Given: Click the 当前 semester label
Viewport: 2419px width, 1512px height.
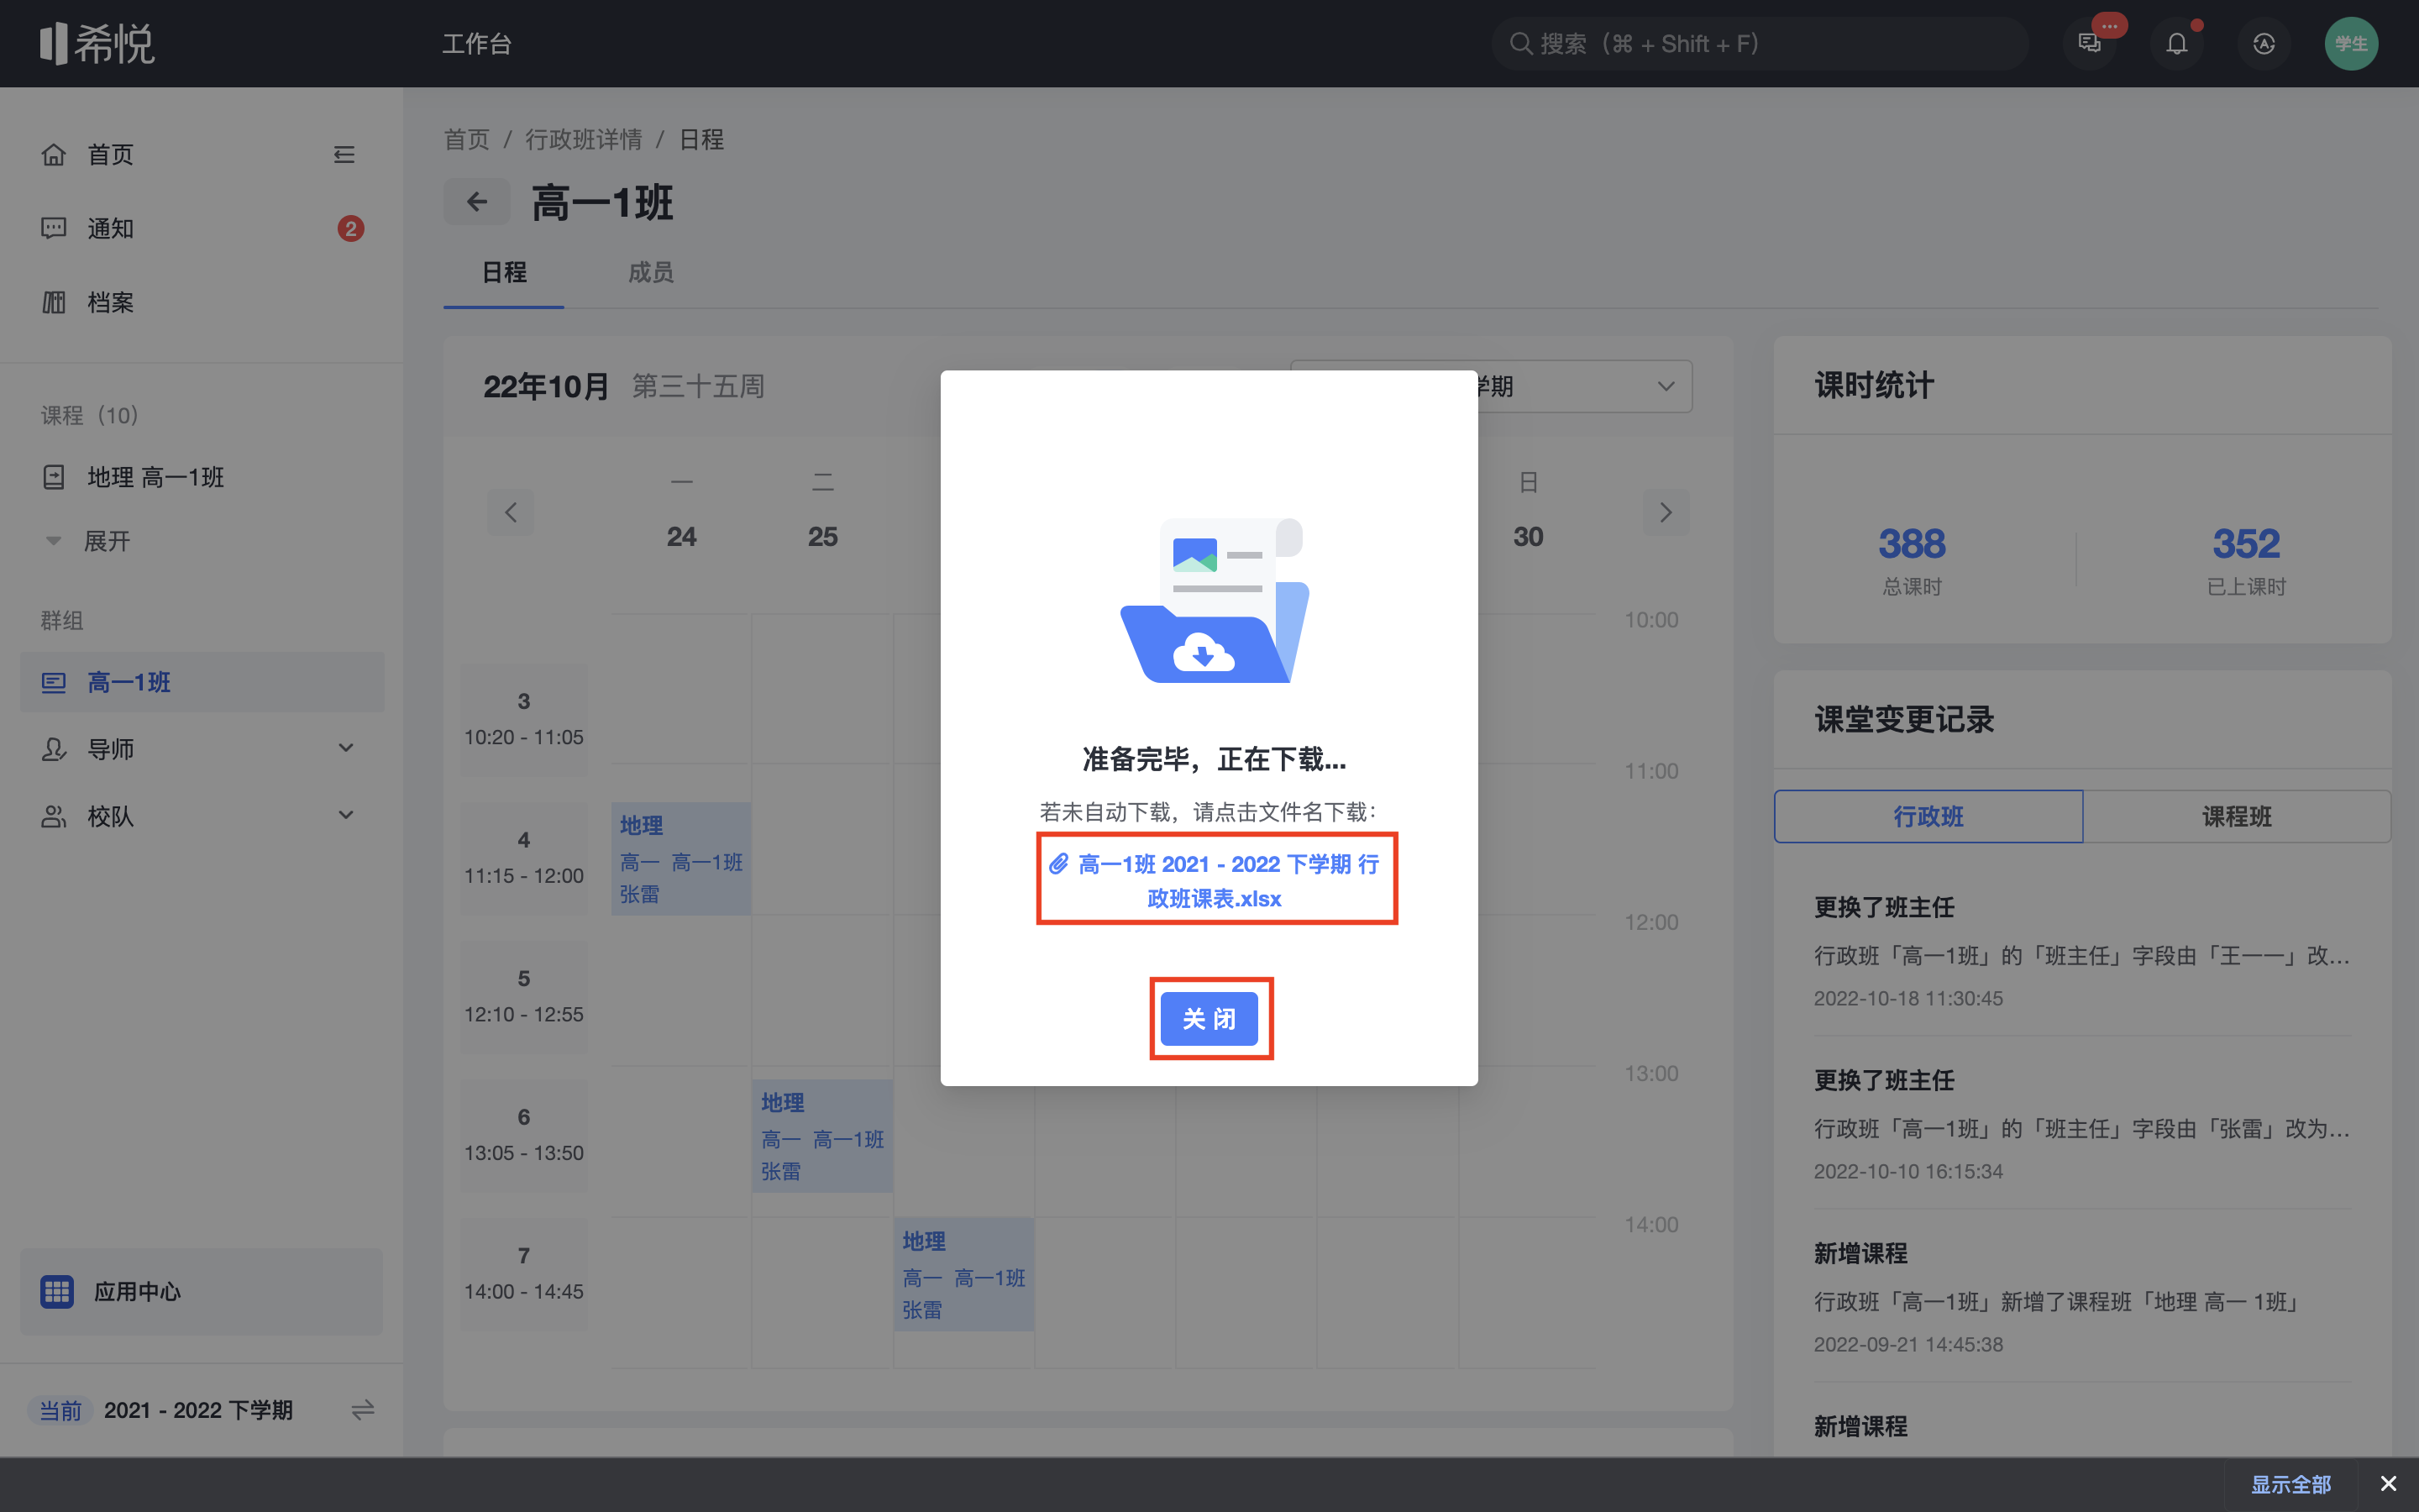Looking at the screenshot, I should coord(60,1410).
